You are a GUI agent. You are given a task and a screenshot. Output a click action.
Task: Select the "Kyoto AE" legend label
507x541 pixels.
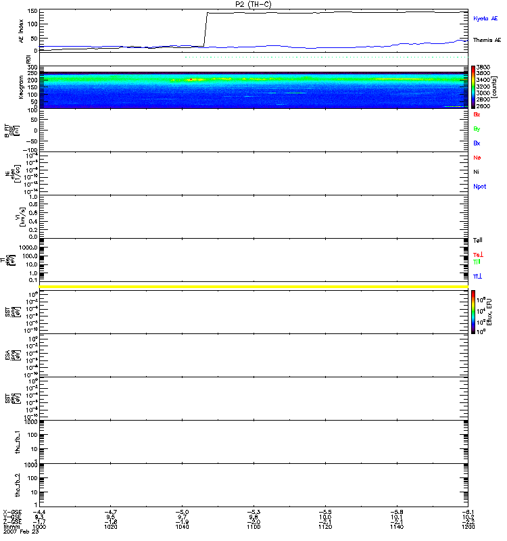click(x=485, y=18)
